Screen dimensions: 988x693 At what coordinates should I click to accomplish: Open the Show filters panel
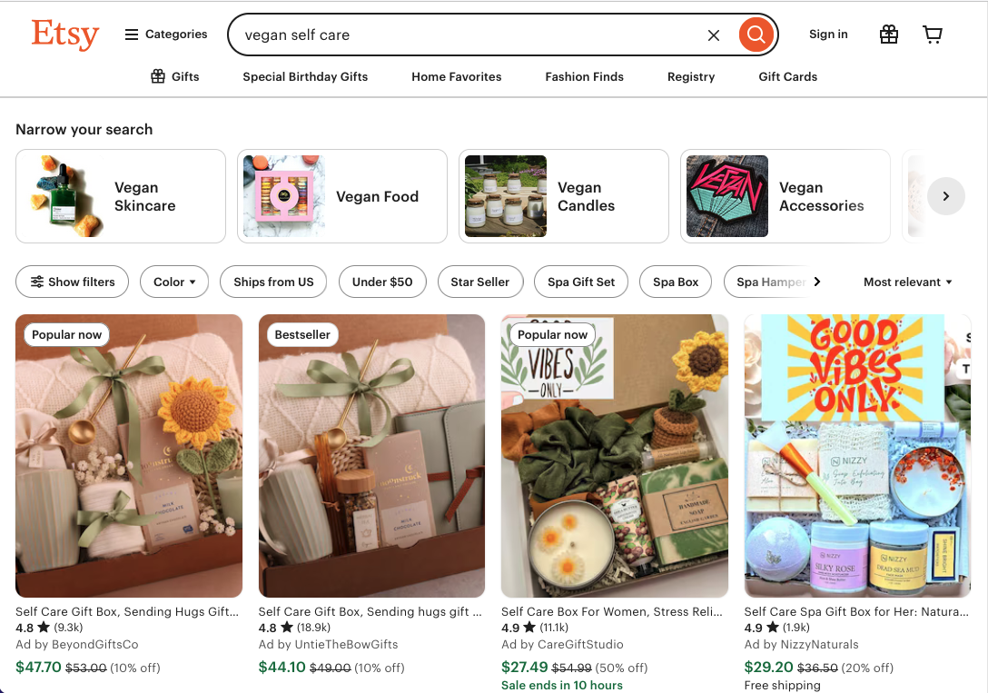(x=73, y=282)
